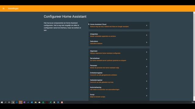195x109 pixels.
Task: Expand chevron on Home Assistant Cloud row
Action: click(147, 25)
